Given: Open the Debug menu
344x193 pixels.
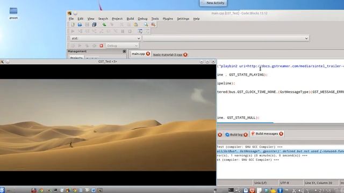Looking at the screenshot, I should click(142, 19).
